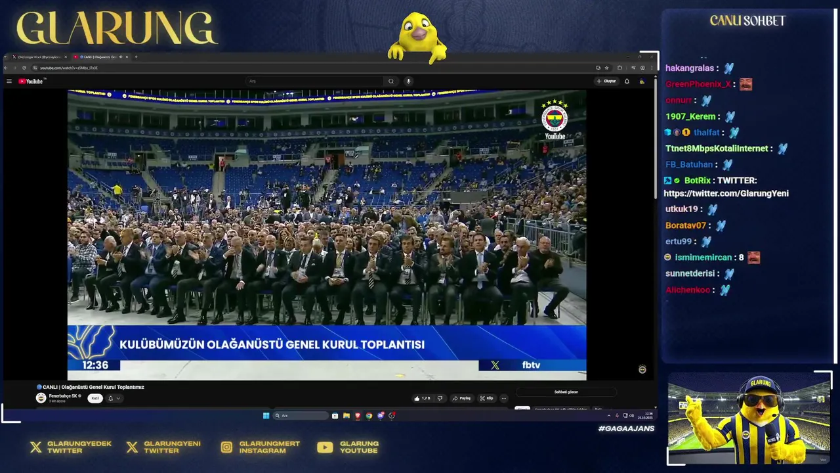This screenshot has width=840, height=473.
Task: Show hidden system tray icons chevron
Action: tap(608, 416)
